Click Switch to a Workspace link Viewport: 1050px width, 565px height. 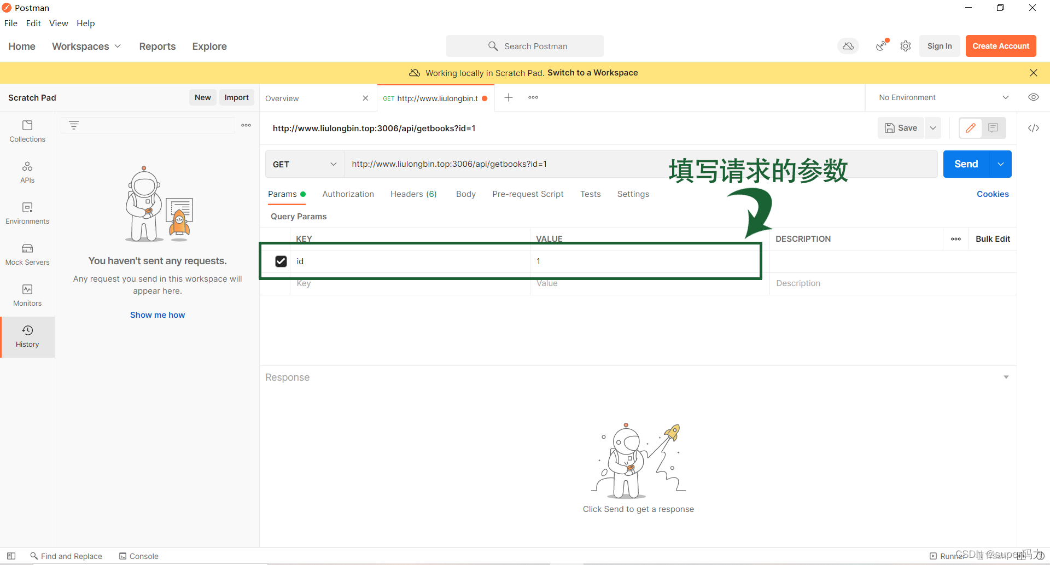coord(593,73)
